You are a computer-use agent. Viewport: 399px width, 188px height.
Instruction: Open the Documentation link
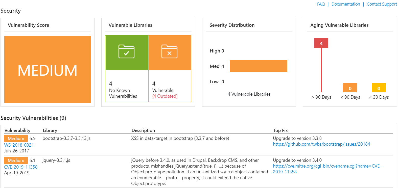pyautogui.click(x=345, y=4)
